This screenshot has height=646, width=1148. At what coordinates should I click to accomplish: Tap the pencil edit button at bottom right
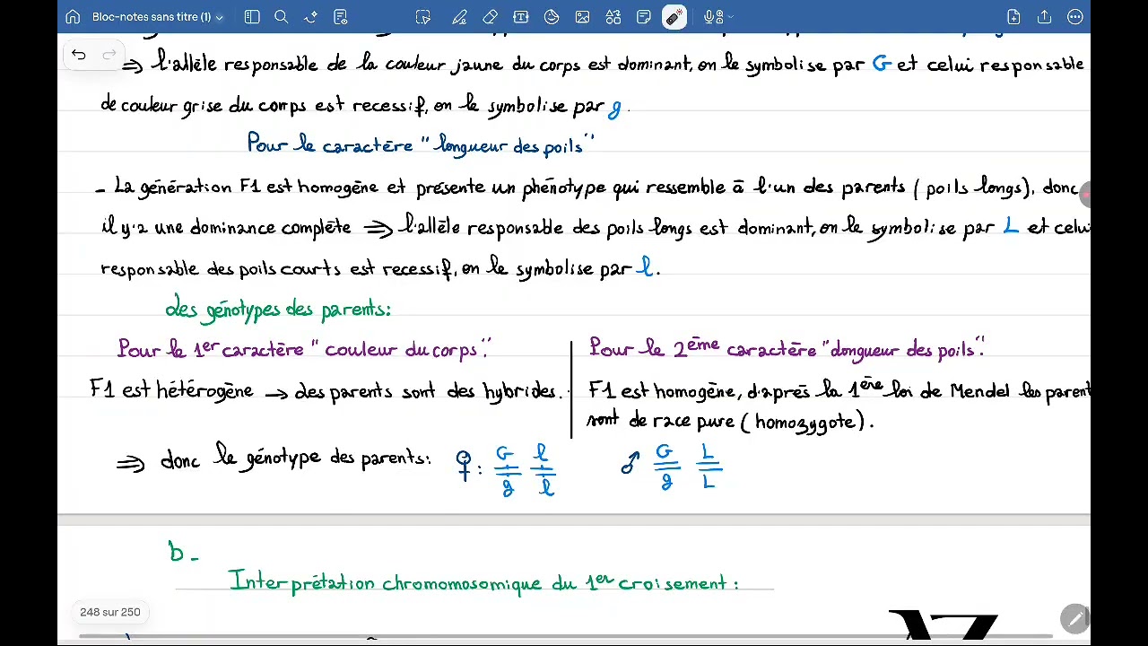click(1074, 619)
